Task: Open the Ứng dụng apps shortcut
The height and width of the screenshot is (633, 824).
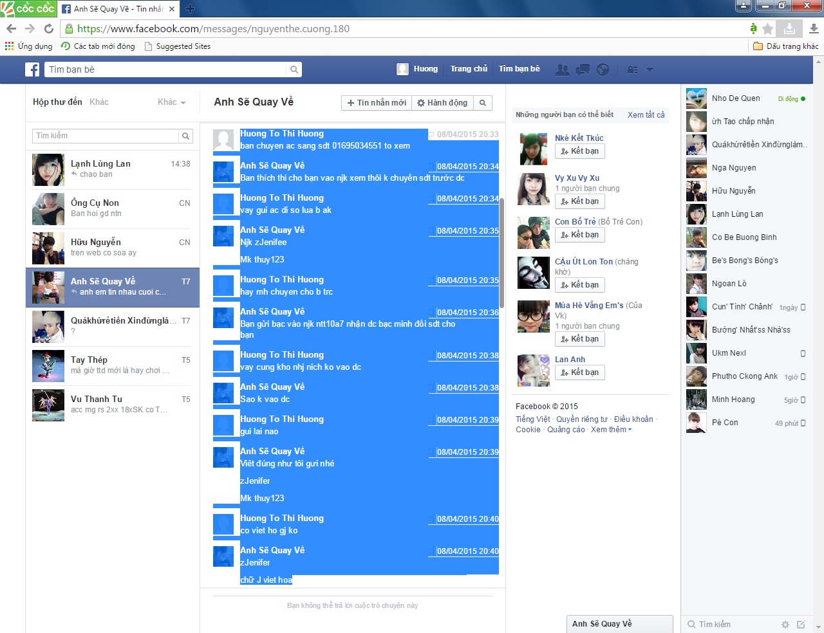Action: (x=28, y=46)
